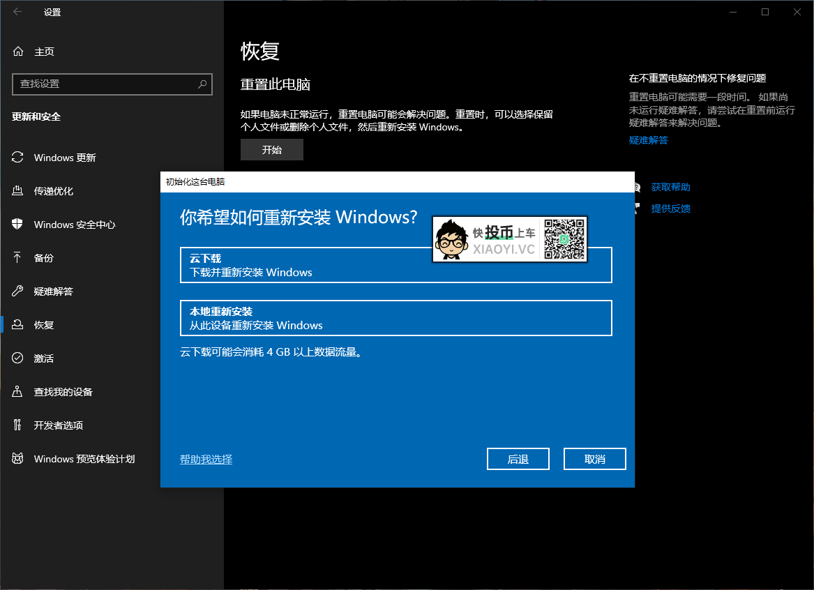Click the Windows 更新 sync icon
The width and height of the screenshot is (814, 590).
pyautogui.click(x=17, y=157)
